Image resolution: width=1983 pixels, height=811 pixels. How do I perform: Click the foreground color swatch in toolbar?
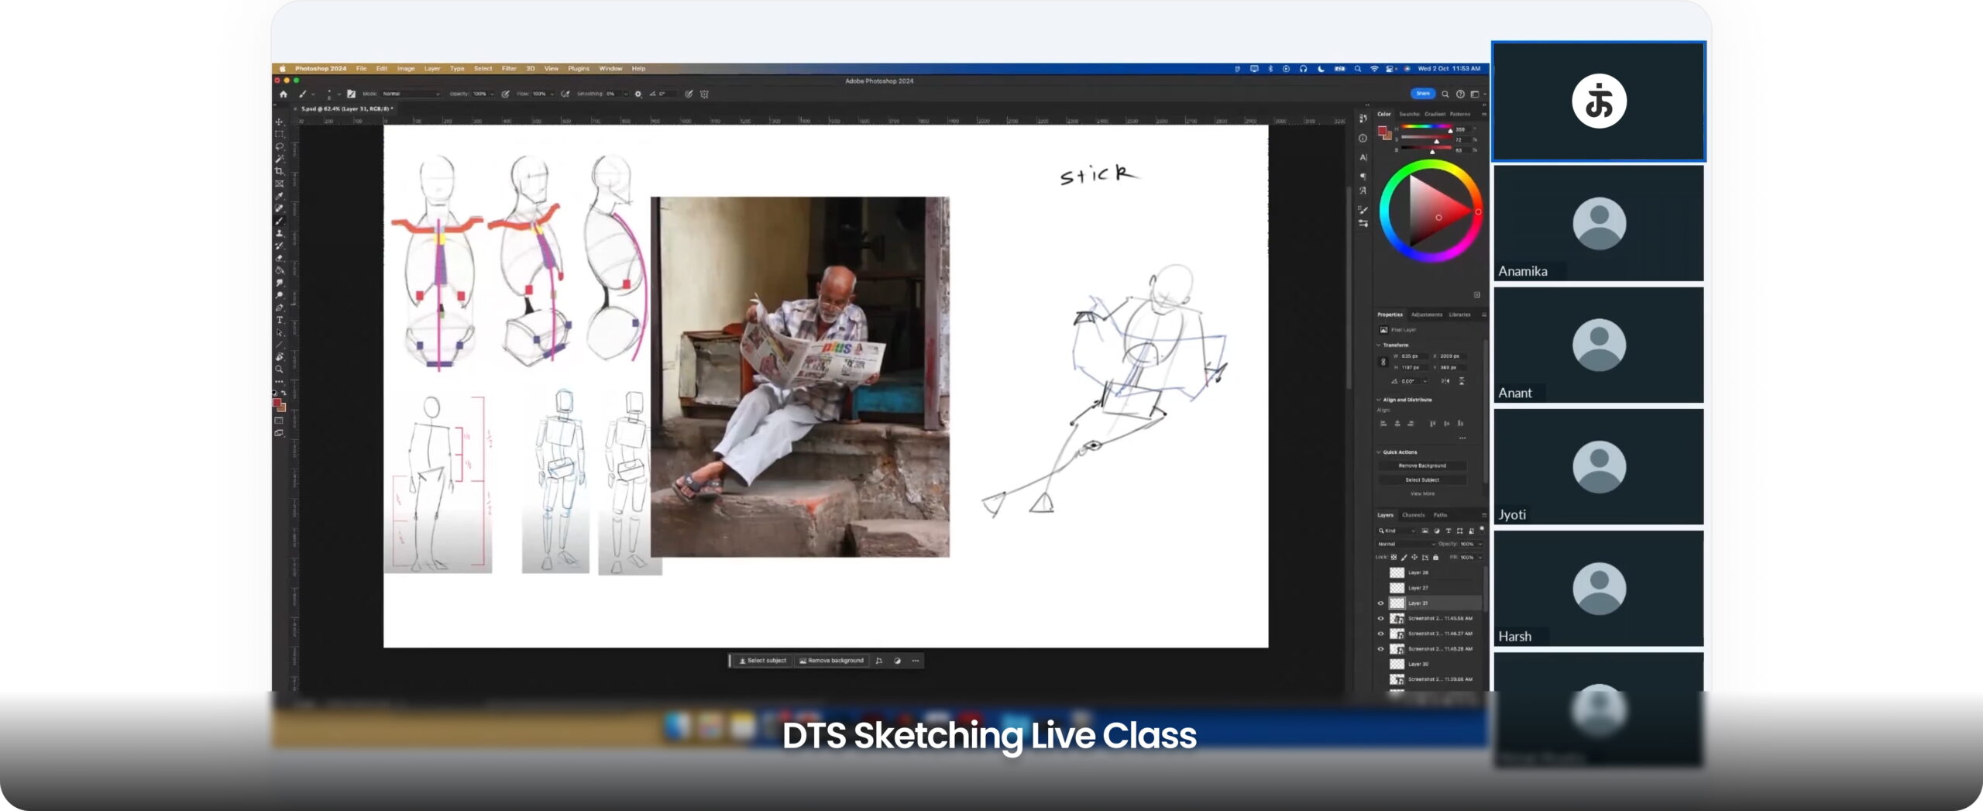[277, 403]
